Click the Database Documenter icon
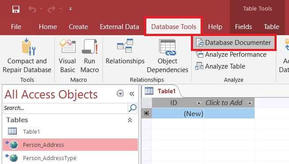289x164 pixels. (x=200, y=43)
